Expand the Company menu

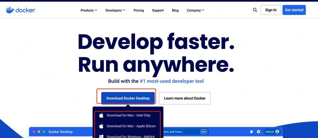tap(195, 10)
